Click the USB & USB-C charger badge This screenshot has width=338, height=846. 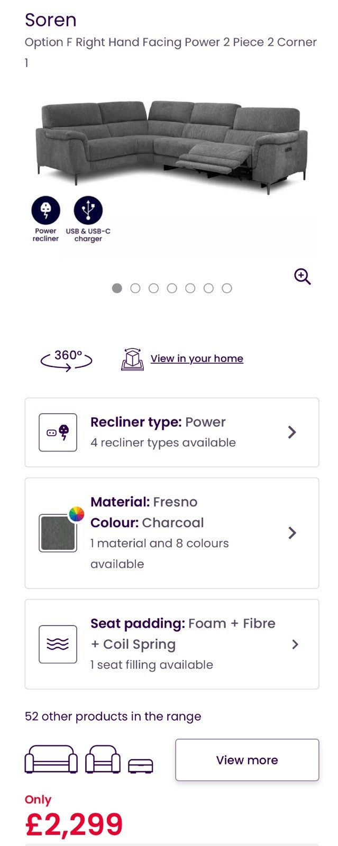[88, 210]
